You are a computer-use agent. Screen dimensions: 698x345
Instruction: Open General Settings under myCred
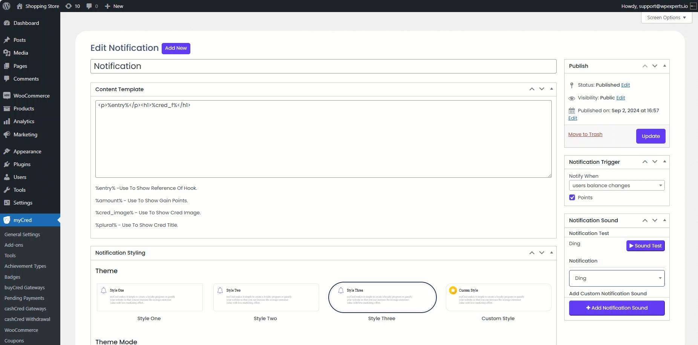click(x=22, y=234)
